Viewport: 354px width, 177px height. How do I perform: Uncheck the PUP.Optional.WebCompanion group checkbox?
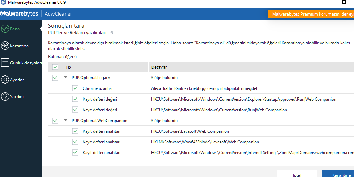[x=55, y=121]
